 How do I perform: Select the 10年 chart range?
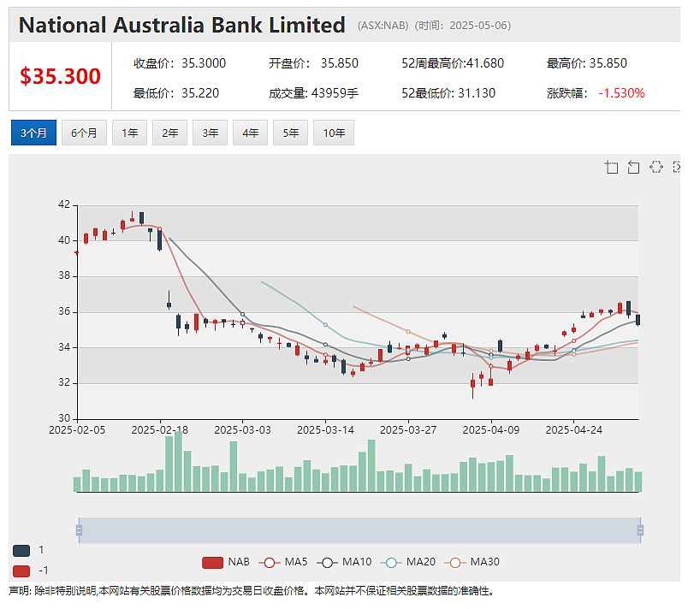[334, 133]
